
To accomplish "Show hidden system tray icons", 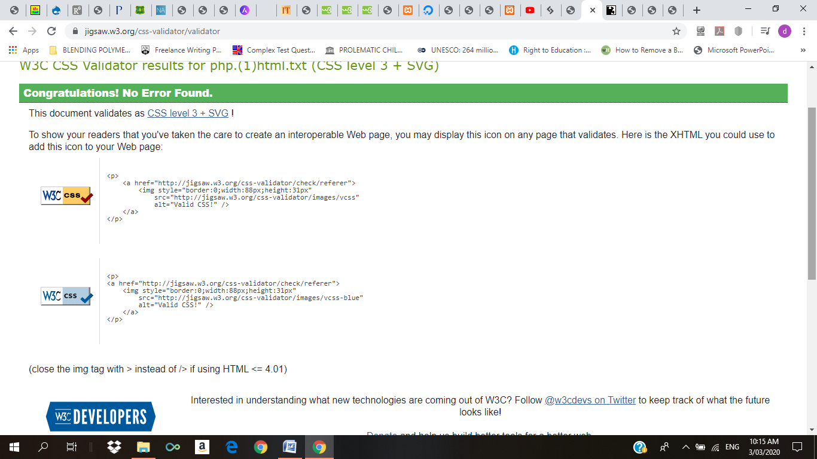I will coord(685,447).
